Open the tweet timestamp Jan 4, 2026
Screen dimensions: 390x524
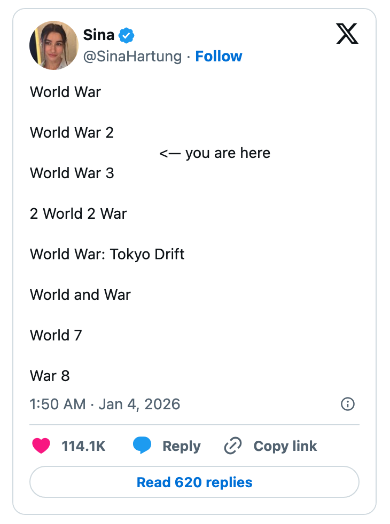point(139,404)
